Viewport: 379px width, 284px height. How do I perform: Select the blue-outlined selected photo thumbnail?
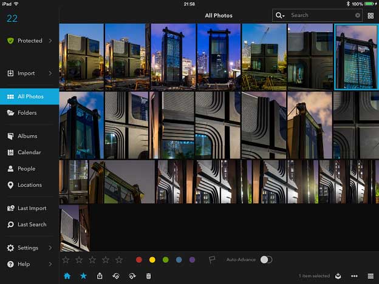coord(357,57)
